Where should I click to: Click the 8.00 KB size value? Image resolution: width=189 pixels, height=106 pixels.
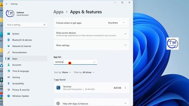[x=117, y=88]
